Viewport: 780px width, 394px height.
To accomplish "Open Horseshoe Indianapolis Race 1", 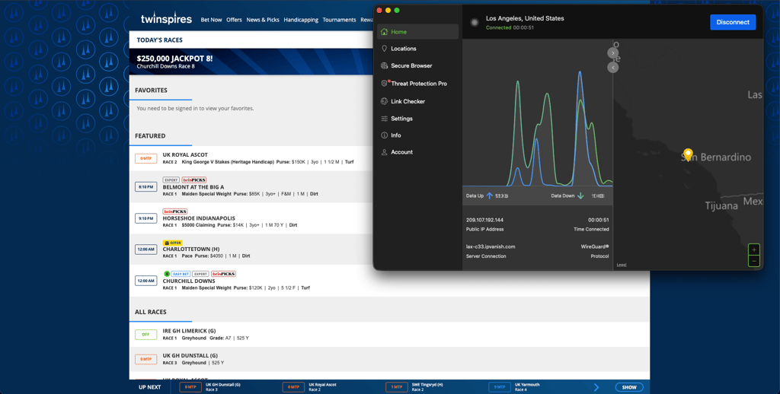I will click(x=251, y=218).
